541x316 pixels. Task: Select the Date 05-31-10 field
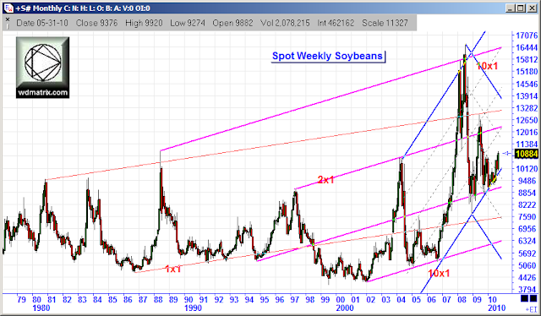tap(42, 23)
